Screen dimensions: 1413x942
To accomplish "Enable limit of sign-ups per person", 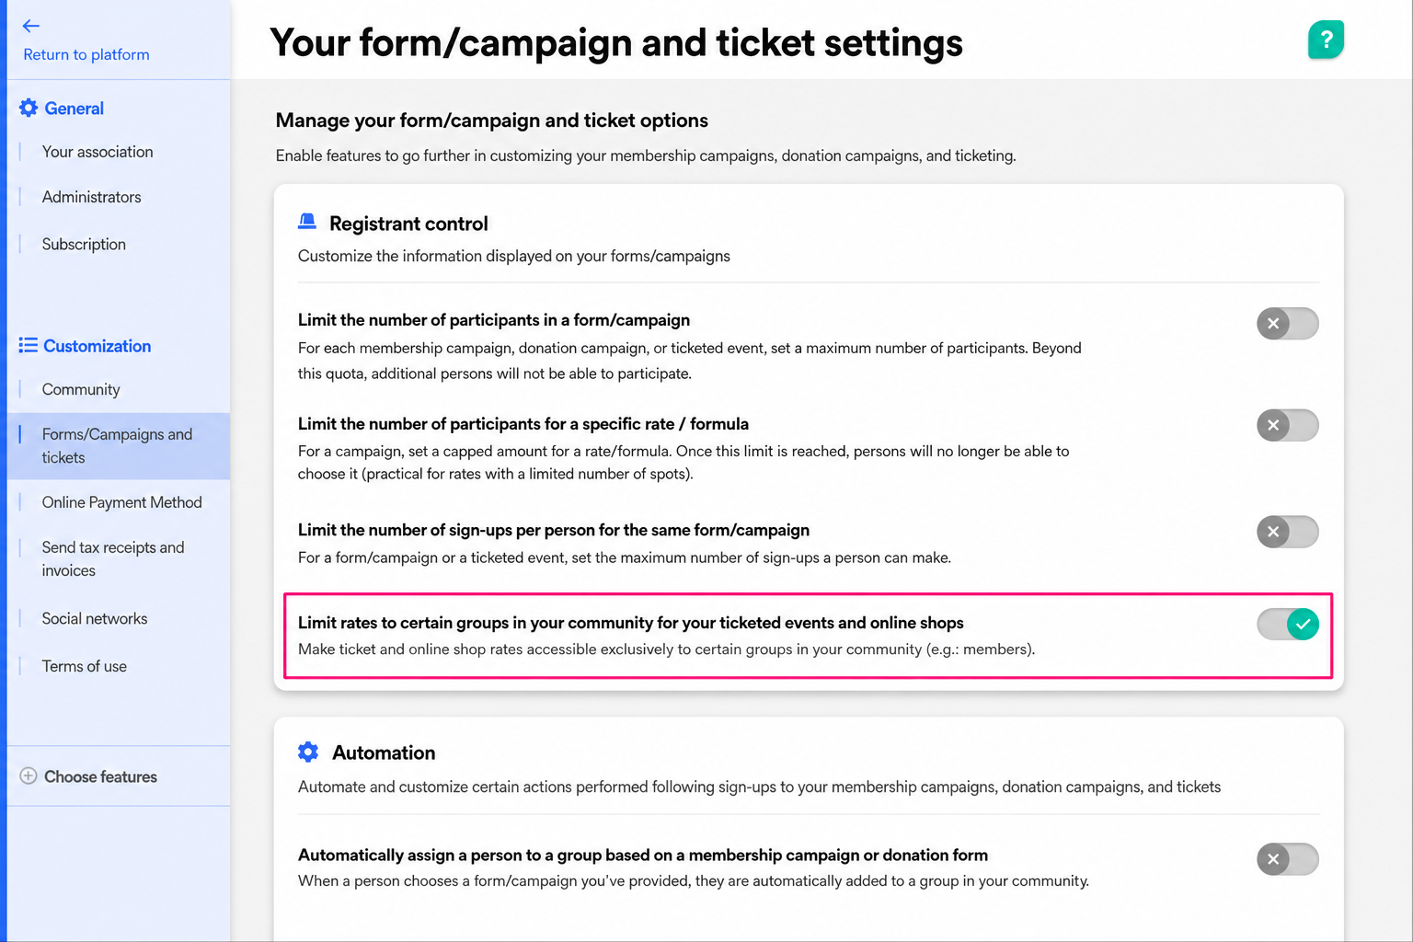I will (1287, 531).
